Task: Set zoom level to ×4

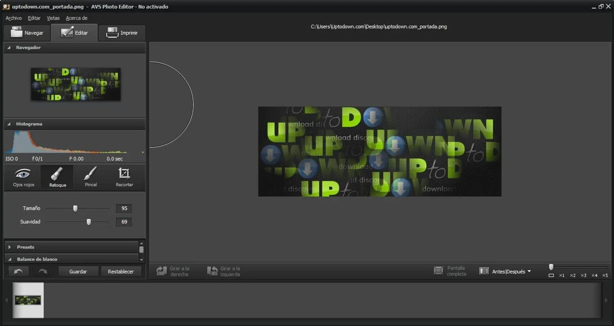Action: [x=594, y=275]
